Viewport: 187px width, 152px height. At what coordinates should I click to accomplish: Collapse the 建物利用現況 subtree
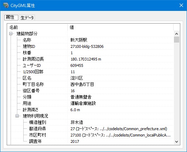click(17, 116)
